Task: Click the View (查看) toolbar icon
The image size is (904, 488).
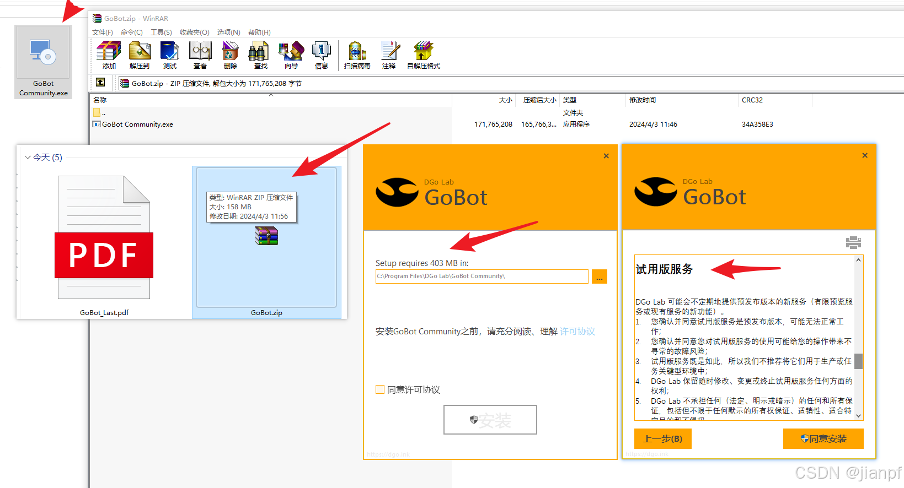Action: point(200,55)
